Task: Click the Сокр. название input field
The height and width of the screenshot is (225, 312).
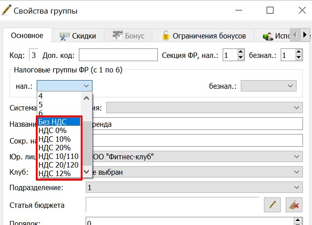Action: click(x=194, y=141)
